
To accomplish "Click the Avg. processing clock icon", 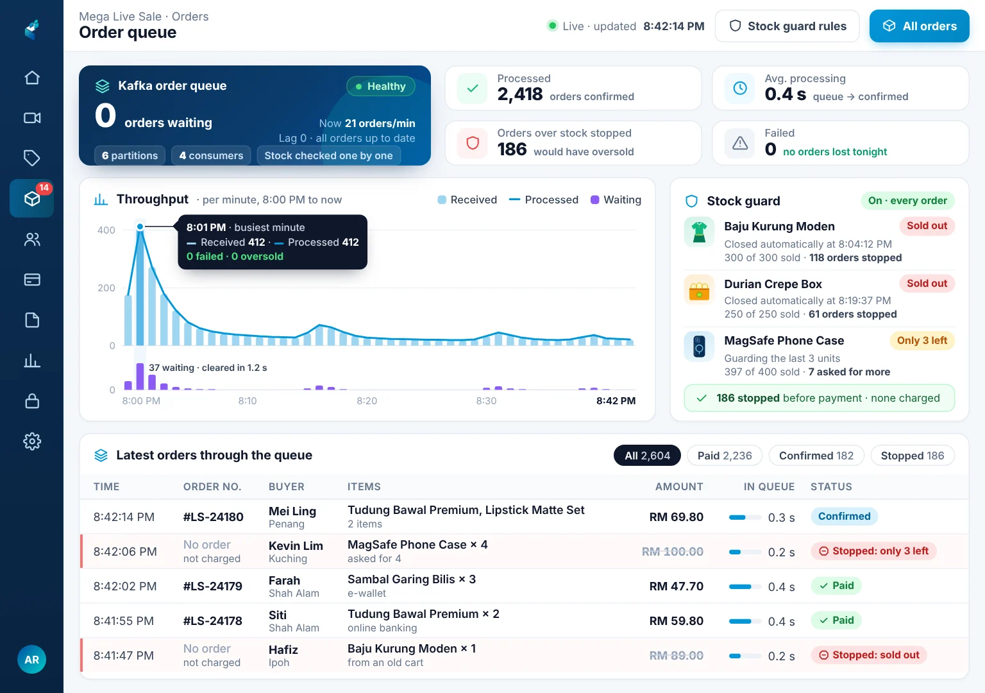I will (740, 89).
